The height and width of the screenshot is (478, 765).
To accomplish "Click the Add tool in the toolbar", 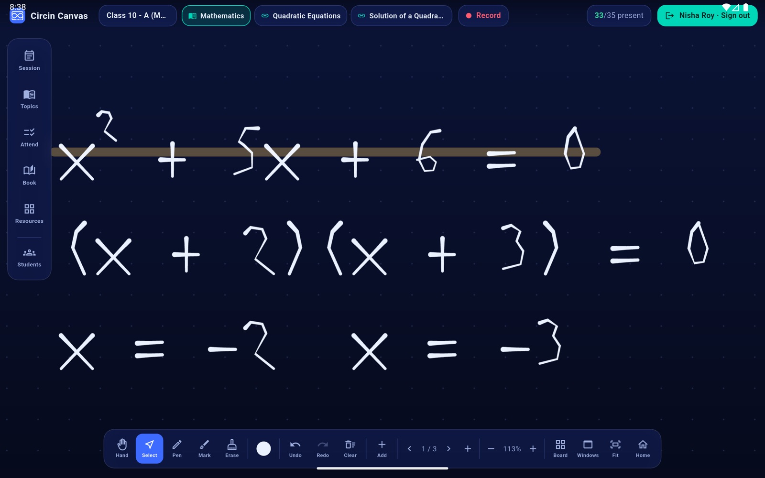I will click(x=382, y=448).
